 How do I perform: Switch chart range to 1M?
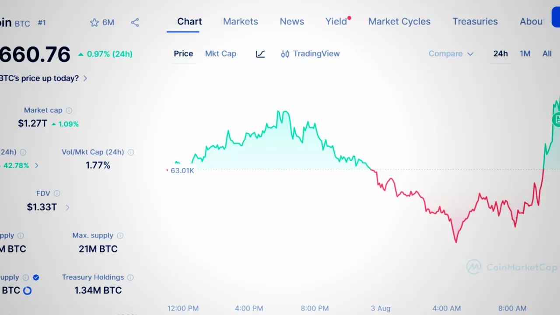525,54
